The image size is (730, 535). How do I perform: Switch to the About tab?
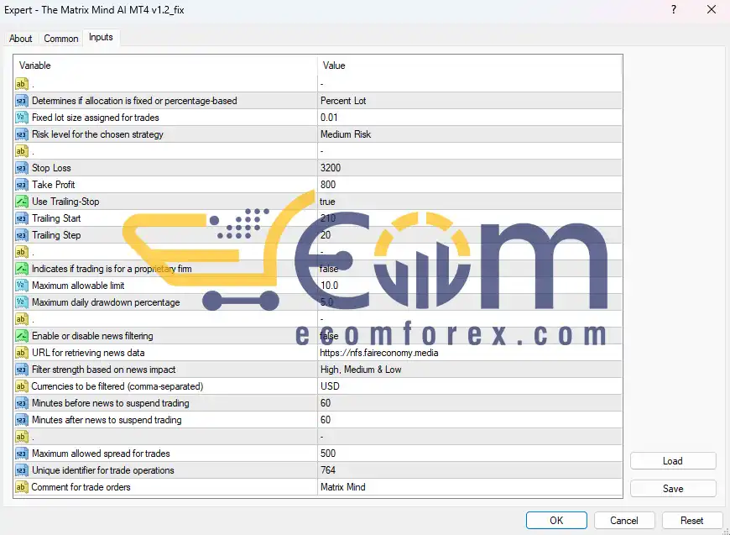coord(21,39)
